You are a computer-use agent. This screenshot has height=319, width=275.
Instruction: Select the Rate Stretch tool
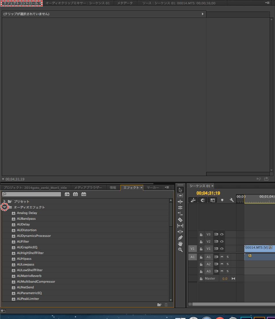tap(180, 214)
